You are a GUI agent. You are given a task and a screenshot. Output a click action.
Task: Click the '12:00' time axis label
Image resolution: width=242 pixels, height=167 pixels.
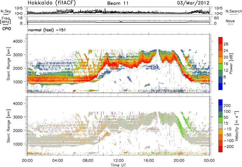[x=118, y=161]
